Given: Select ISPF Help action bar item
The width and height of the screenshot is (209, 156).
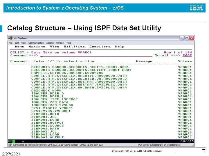Looking at the screenshot, I should (x=120, y=47).
